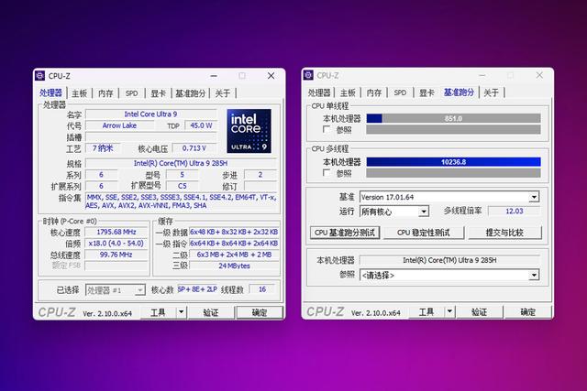Switch to SPD tab in left window
This screenshot has height=391, width=587.
click(132, 93)
